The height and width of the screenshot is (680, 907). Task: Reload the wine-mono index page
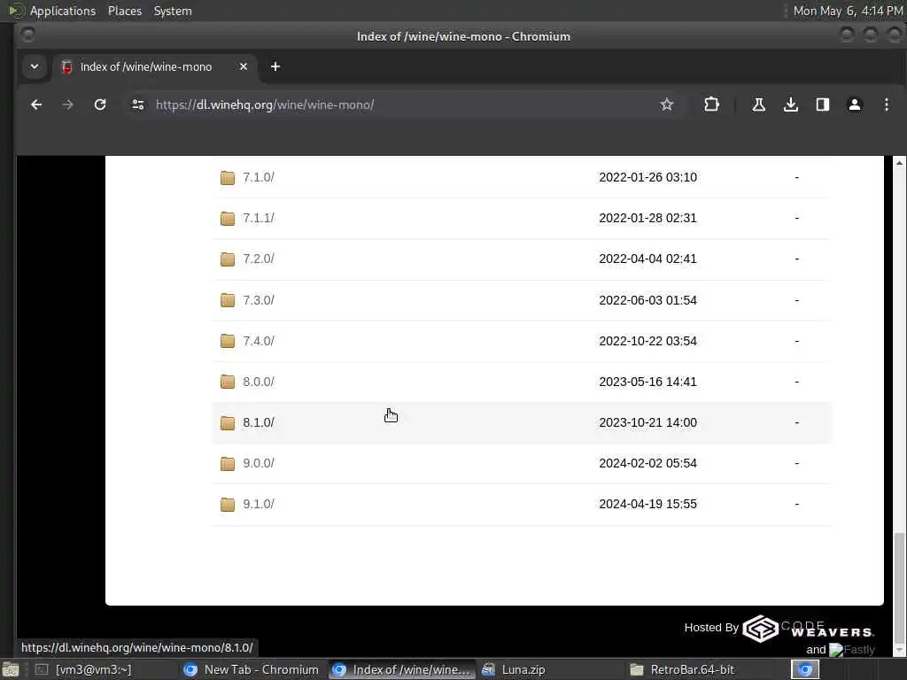coord(100,104)
